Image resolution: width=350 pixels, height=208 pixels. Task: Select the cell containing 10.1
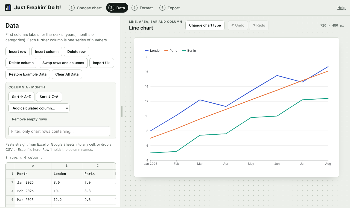click(67, 191)
